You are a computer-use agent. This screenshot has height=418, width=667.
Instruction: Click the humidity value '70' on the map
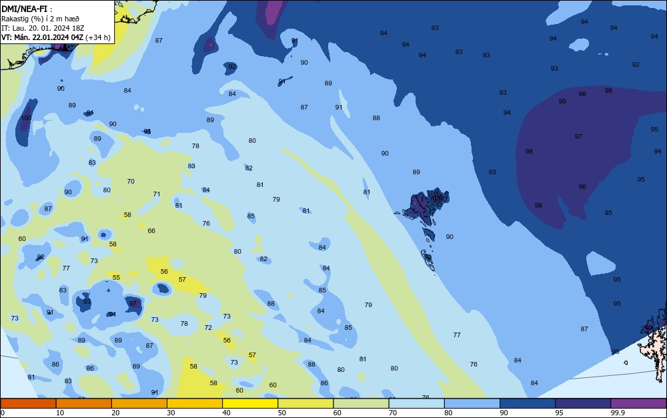point(131,182)
